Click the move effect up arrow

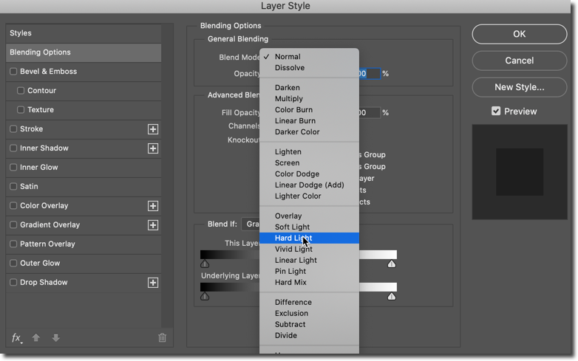tap(36, 337)
